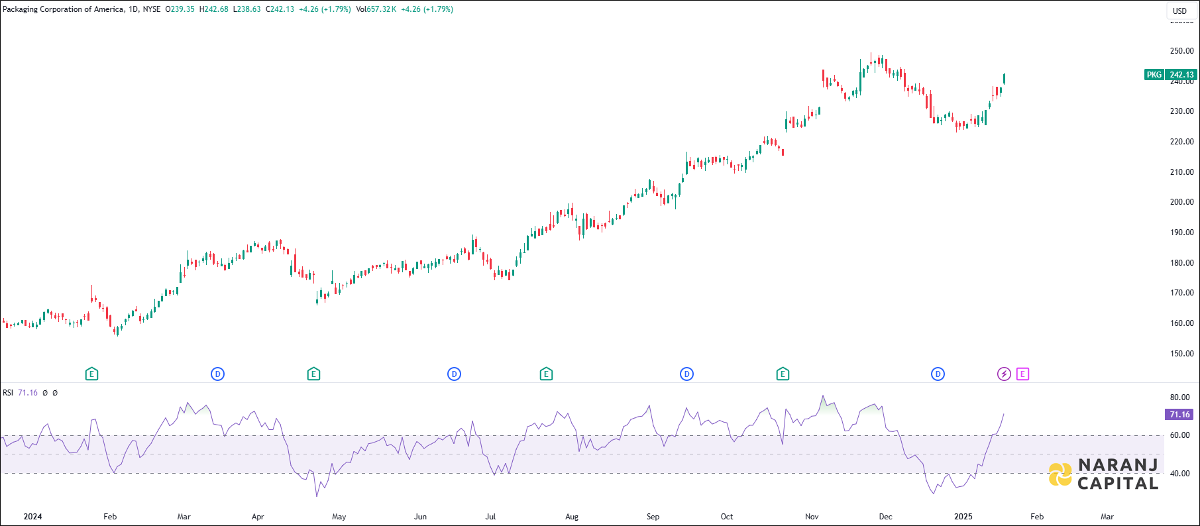Click the earnings E marker near February 2024

[91, 374]
